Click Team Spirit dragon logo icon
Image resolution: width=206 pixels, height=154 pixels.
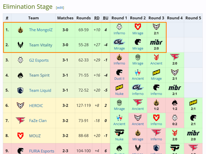[20, 75]
